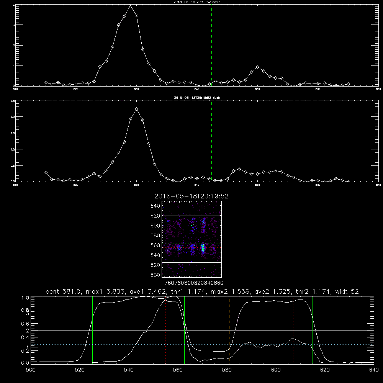Click y-axis label 0.6 of the bottom plot
Viewport: 383px width, 383px height.
(25, 324)
